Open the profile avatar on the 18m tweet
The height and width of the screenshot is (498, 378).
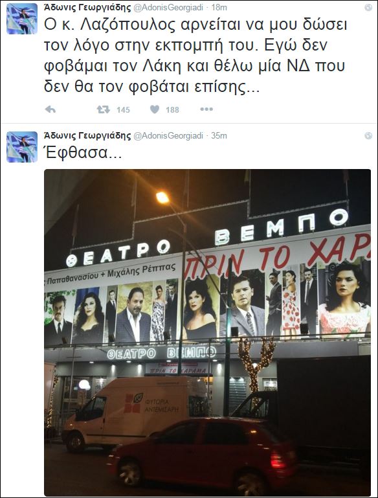click(x=22, y=19)
